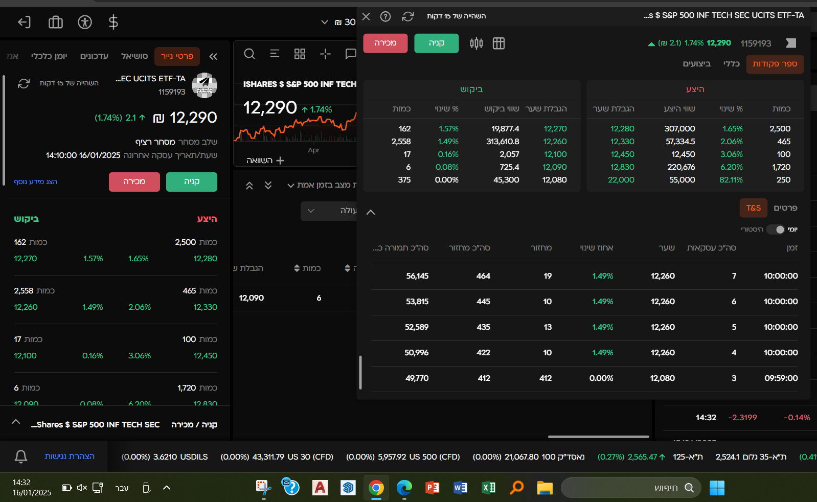Open PowerPoint from the taskbar
The image size is (817, 502).
click(433, 488)
